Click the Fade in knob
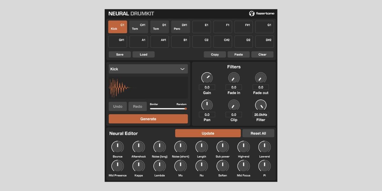Screen dimensions: 382x191 click(x=234, y=78)
